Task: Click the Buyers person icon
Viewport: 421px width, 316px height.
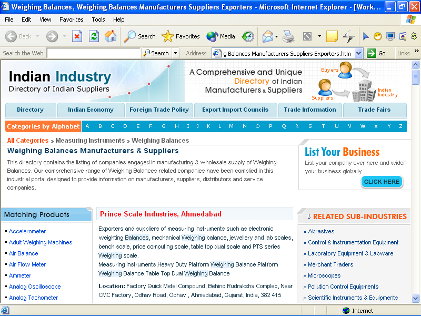Action: point(346,70)
